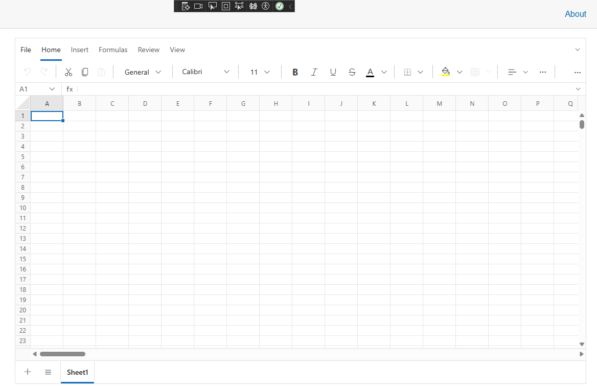Open the About link
This screenshot has width=597, height=387.
(576, 14)
